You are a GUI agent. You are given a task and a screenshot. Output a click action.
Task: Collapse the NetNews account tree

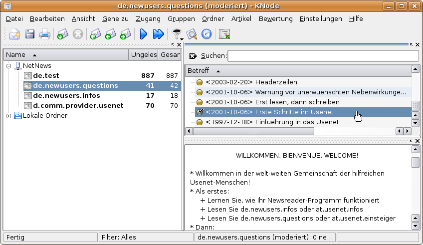[x=9, y=66]
